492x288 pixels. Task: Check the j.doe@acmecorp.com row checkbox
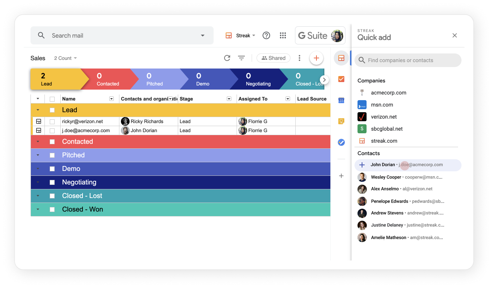pos(52,130)
